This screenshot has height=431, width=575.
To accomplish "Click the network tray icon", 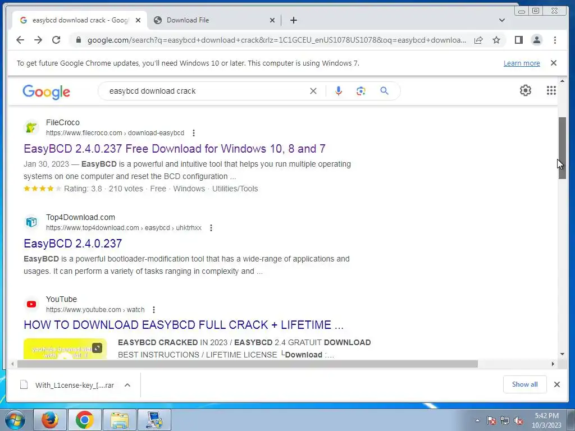I will (505, 421).
